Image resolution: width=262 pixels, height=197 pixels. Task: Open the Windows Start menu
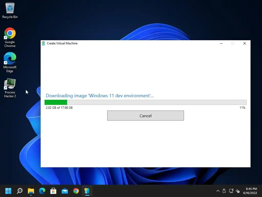(8, 191)
